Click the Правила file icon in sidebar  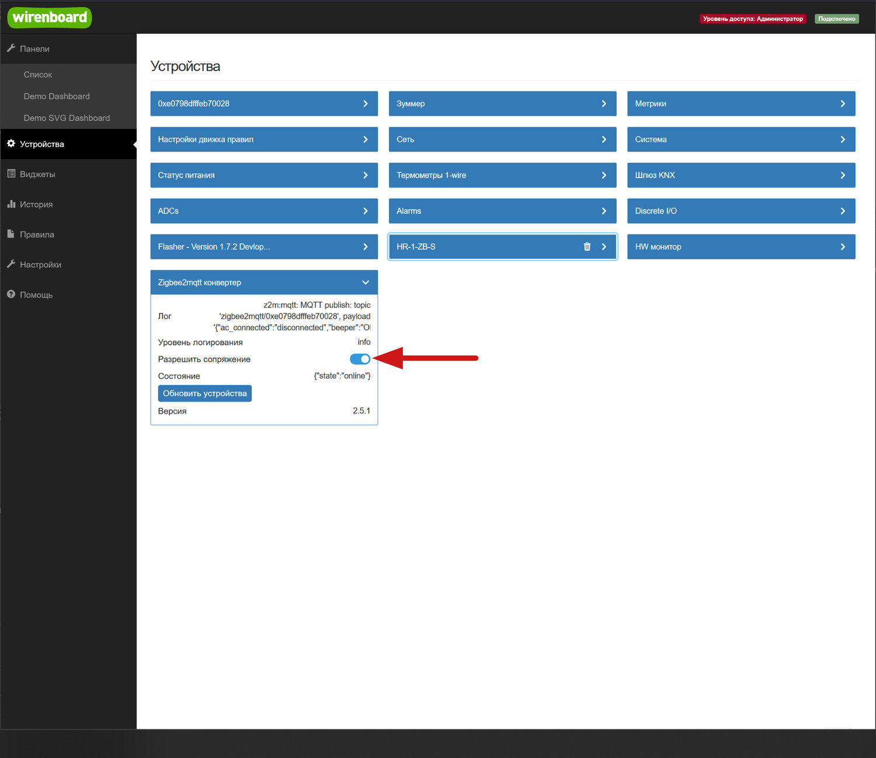click(x=11, y=234)
